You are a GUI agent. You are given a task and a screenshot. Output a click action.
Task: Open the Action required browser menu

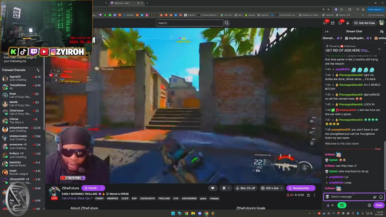375,9
